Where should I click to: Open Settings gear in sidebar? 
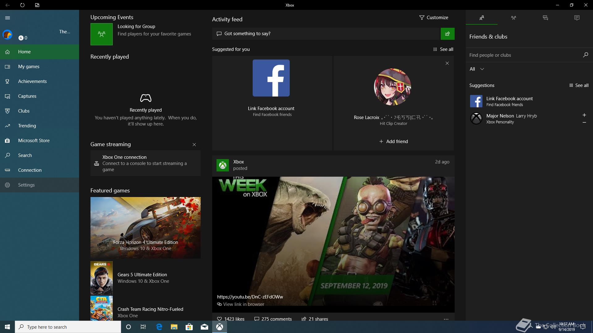(x=40, y=185)
